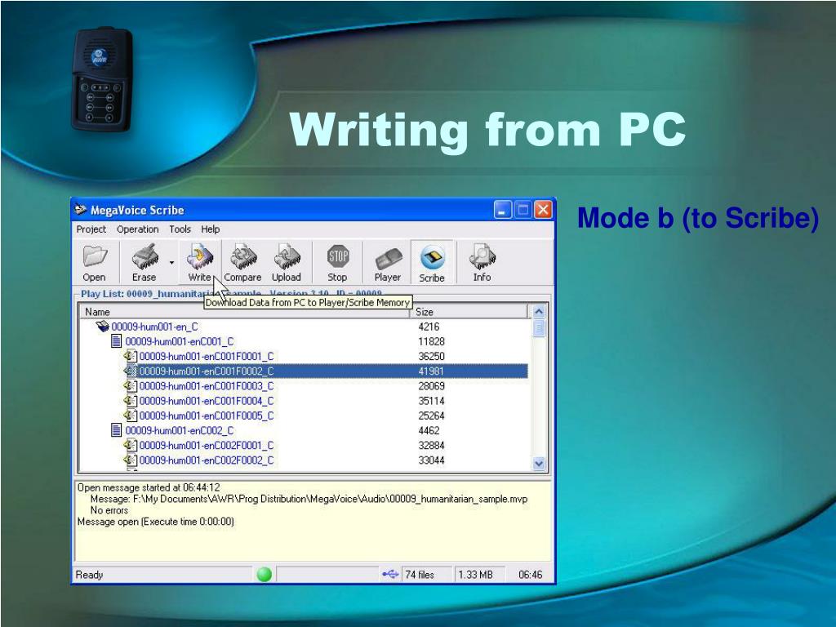Click the audio icon of 00009-hum001-enC001F0003_C
The height and width of the screenshot is (627, 836).
[x=130, y=385]
